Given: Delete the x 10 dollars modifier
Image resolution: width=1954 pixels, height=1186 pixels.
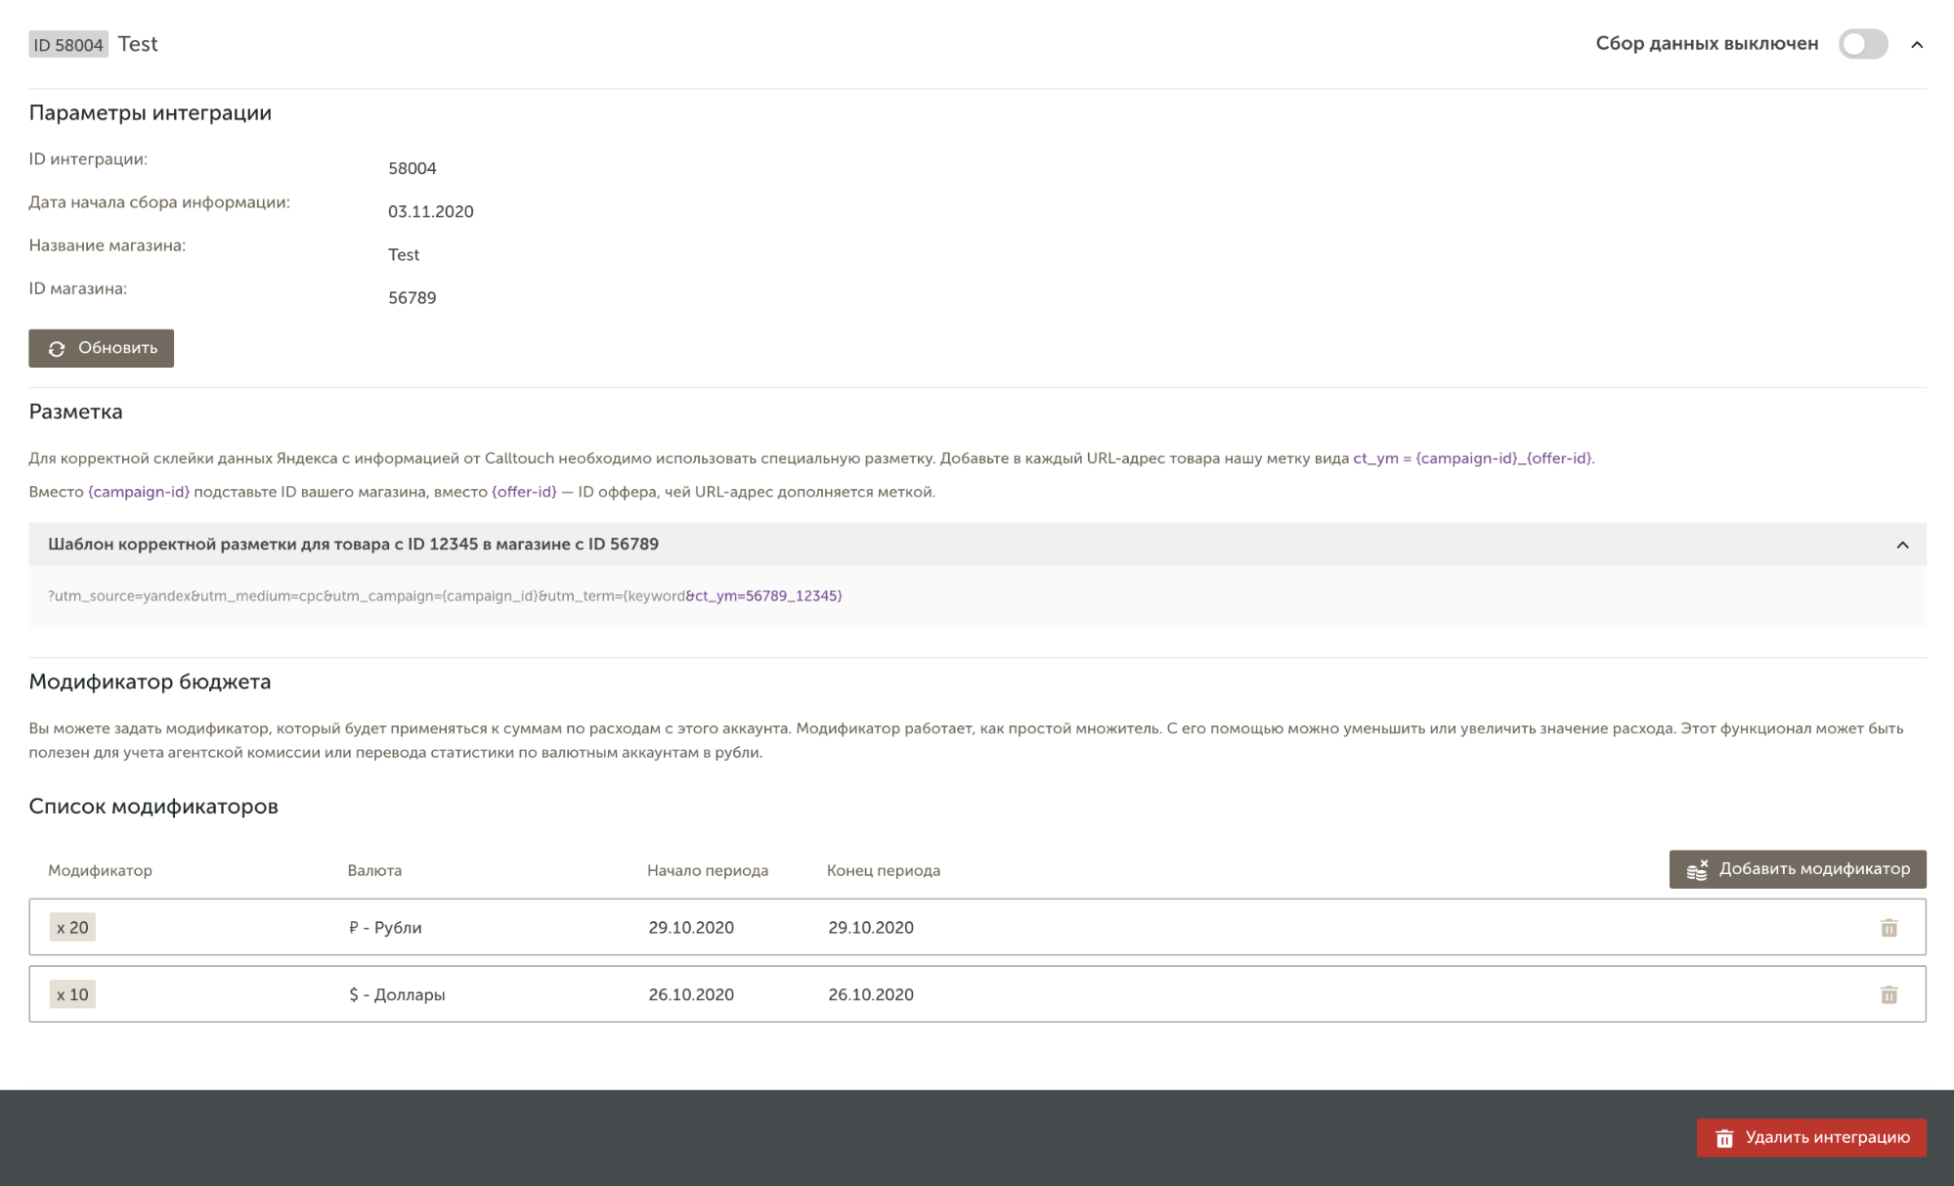Looking at the screenshot, I should (1888, 994).
